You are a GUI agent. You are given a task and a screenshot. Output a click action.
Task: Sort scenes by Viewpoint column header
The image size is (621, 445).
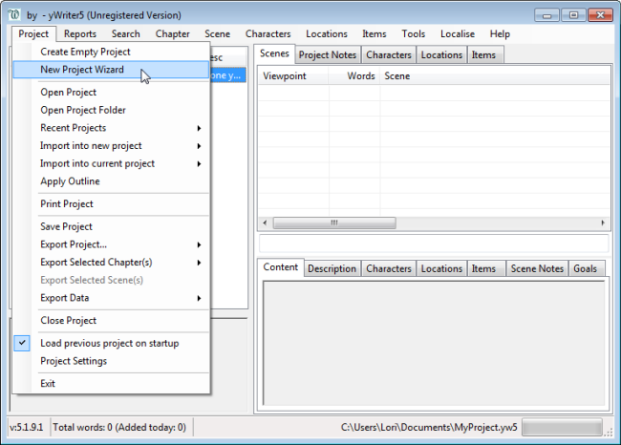coord(293,76)
